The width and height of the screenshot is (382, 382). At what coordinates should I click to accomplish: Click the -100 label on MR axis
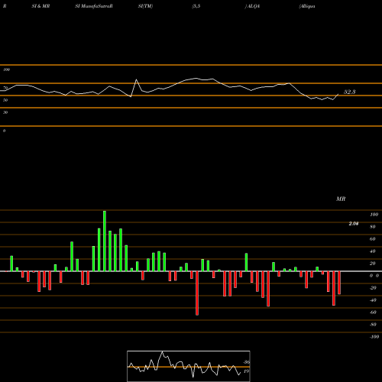click(374, 337)
